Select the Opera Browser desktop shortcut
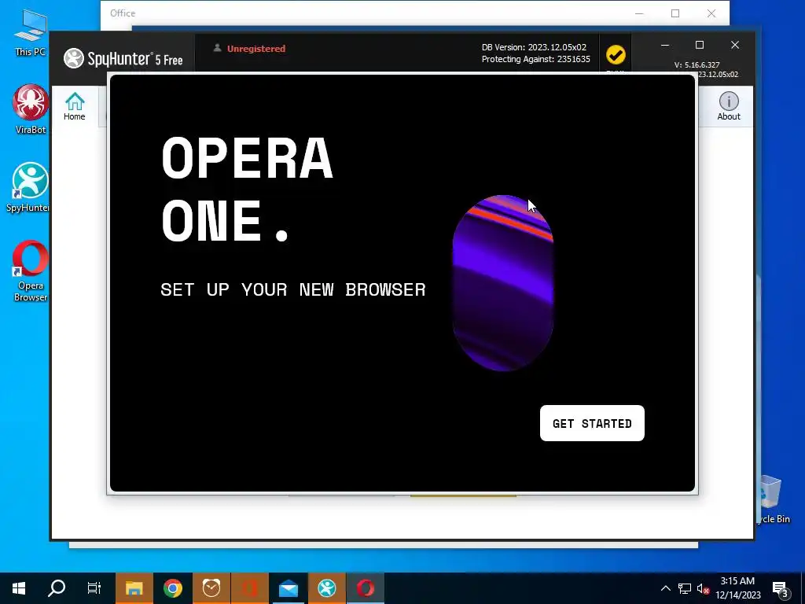The height and width of the screenshot is (604, 805). tap(31, 271)
